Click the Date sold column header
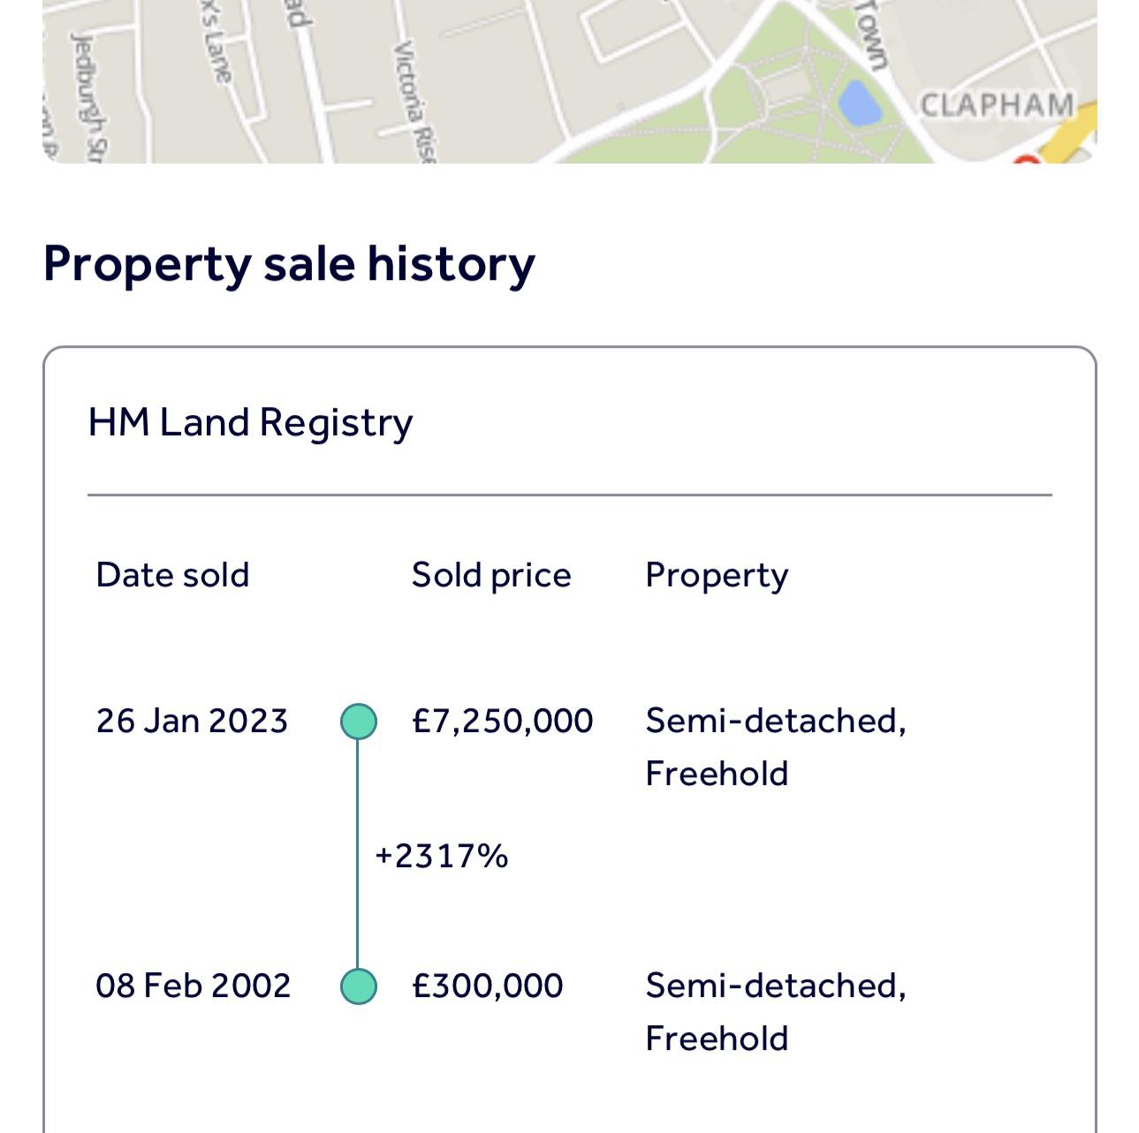Viewport: 1139px width, 1133px height. pos(172,575)
